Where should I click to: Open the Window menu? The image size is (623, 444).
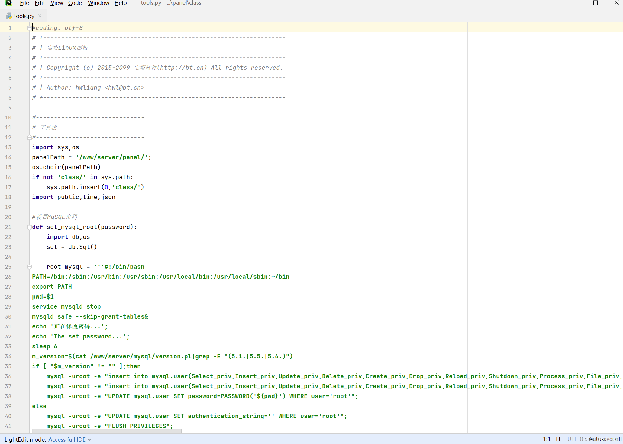98,3
